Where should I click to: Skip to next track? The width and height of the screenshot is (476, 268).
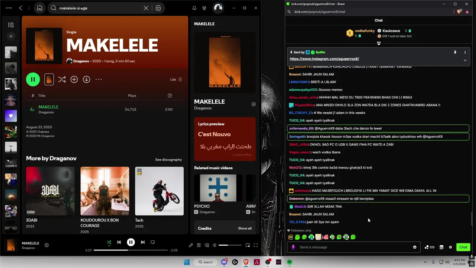tap(143, 242)
